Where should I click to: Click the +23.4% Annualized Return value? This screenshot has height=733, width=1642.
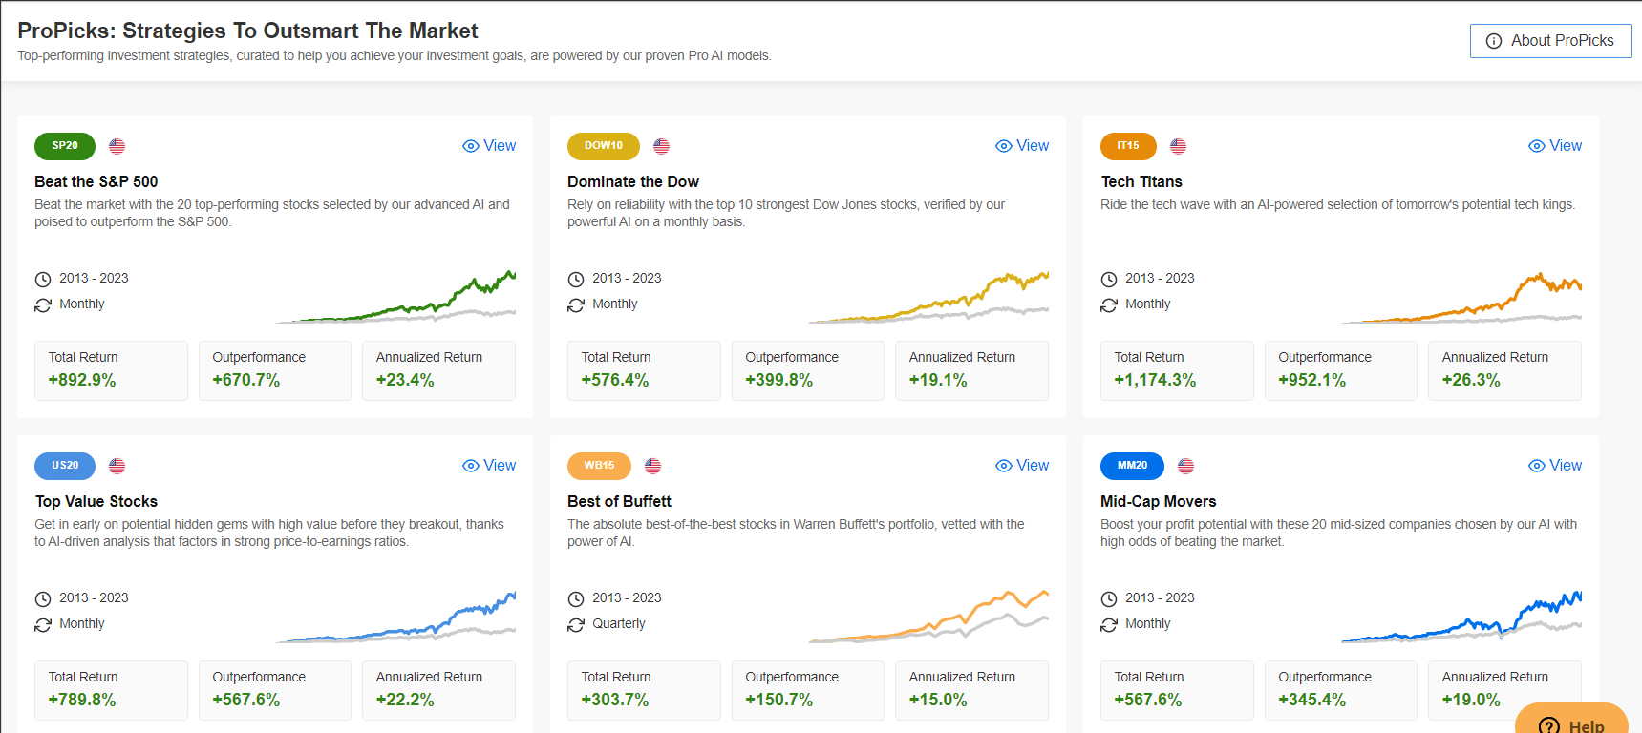pyautogui.click(x=405, y=380)
